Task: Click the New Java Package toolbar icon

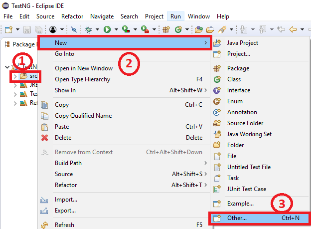Action: [166, 29]
